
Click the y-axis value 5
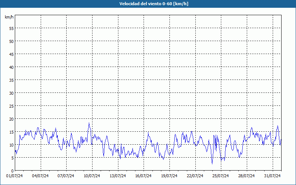click(x=13, y=158)
